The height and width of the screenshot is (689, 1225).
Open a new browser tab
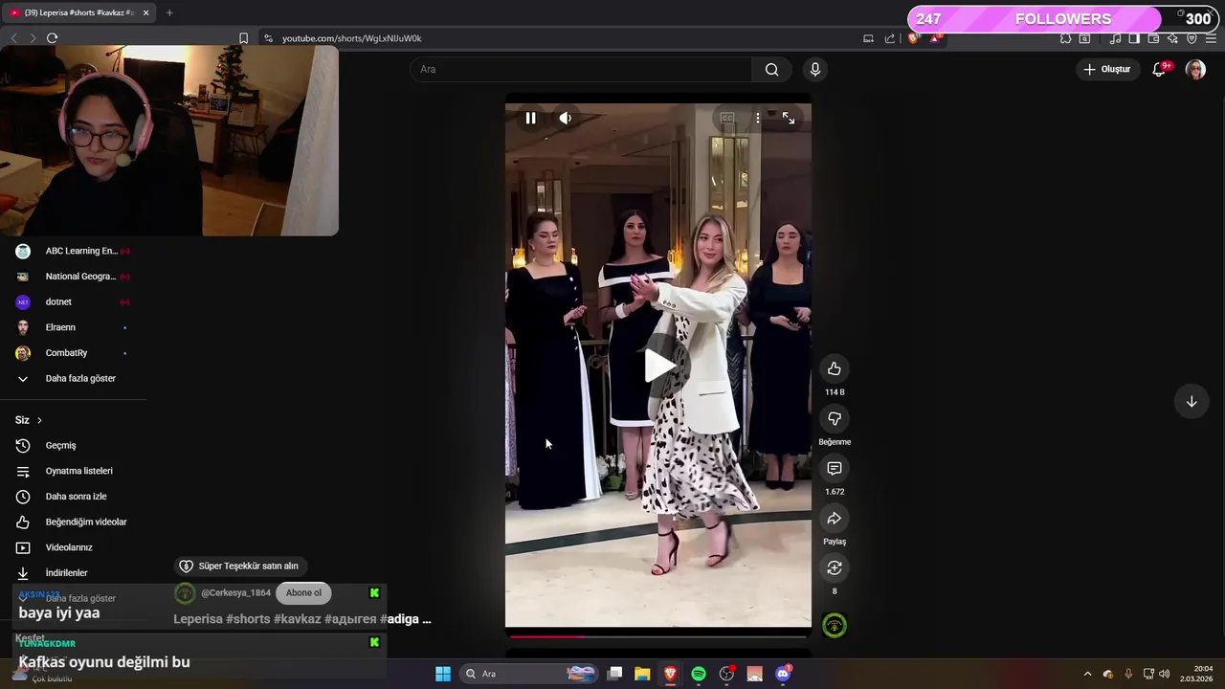click(x=169, y=12)
